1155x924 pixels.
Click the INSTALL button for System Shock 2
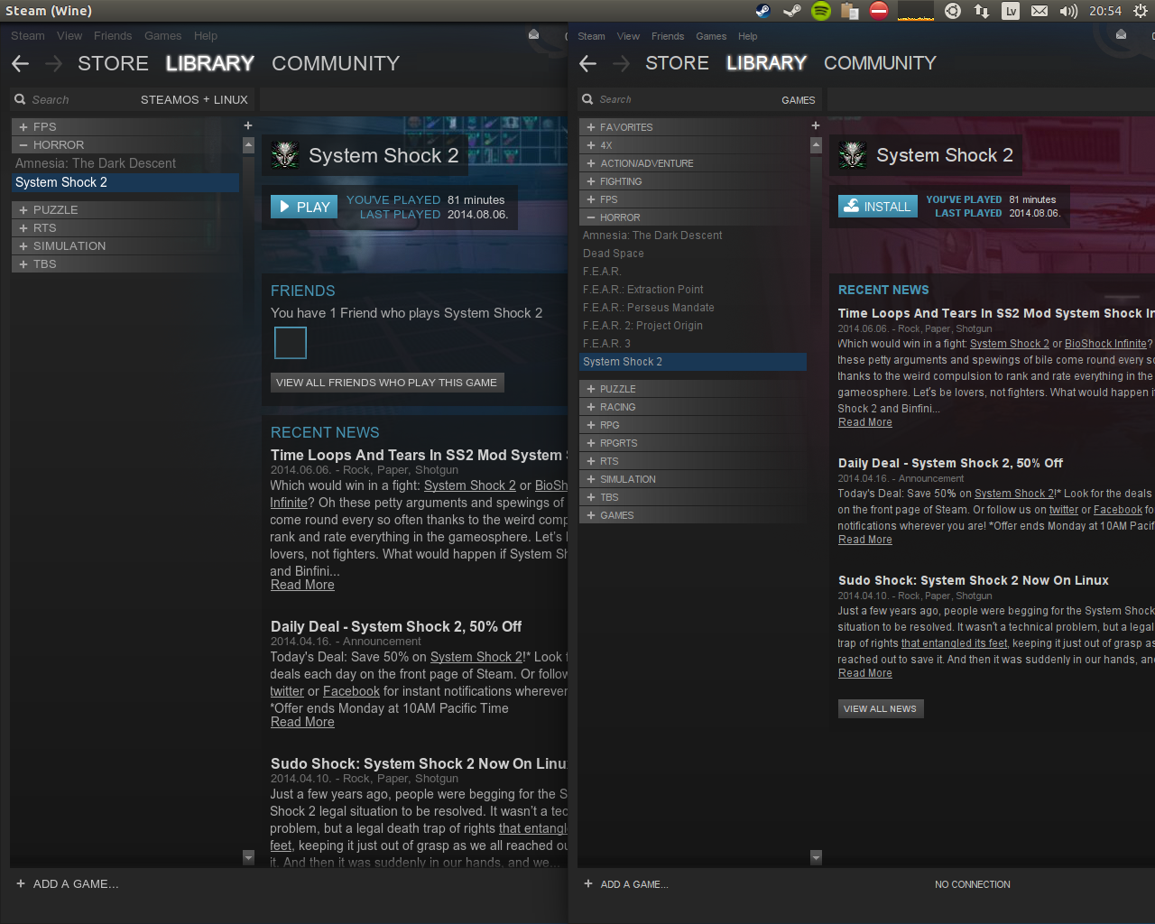coord(878,207)
